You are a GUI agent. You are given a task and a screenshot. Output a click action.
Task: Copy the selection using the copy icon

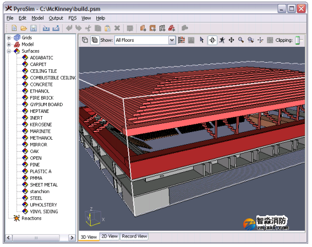click(98, 28)
